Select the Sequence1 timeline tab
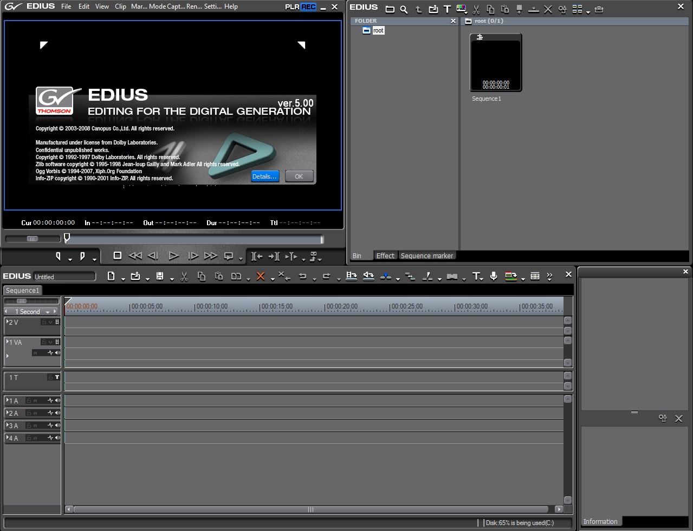693x531 pixels. (23, 291)
